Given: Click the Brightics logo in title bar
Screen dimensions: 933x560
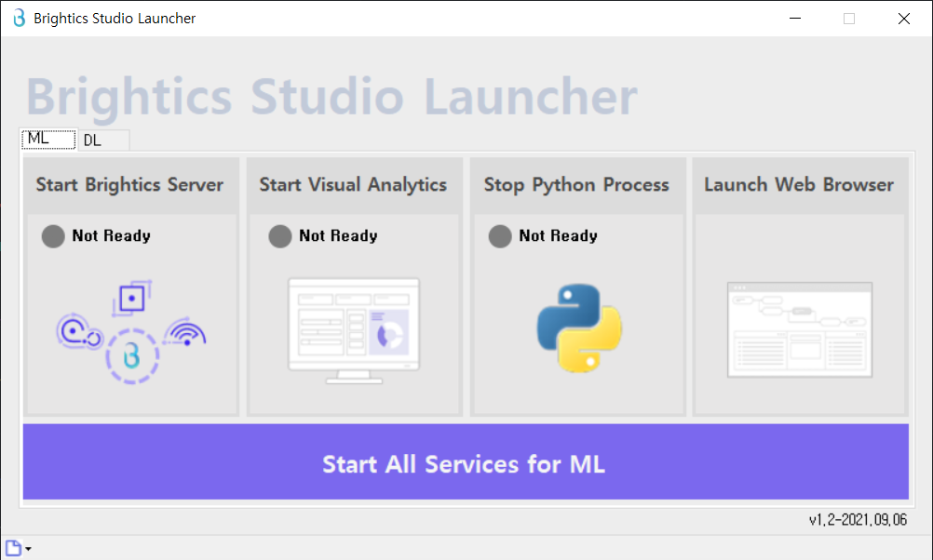Looking at the screenshot, I should click(20, 18).
